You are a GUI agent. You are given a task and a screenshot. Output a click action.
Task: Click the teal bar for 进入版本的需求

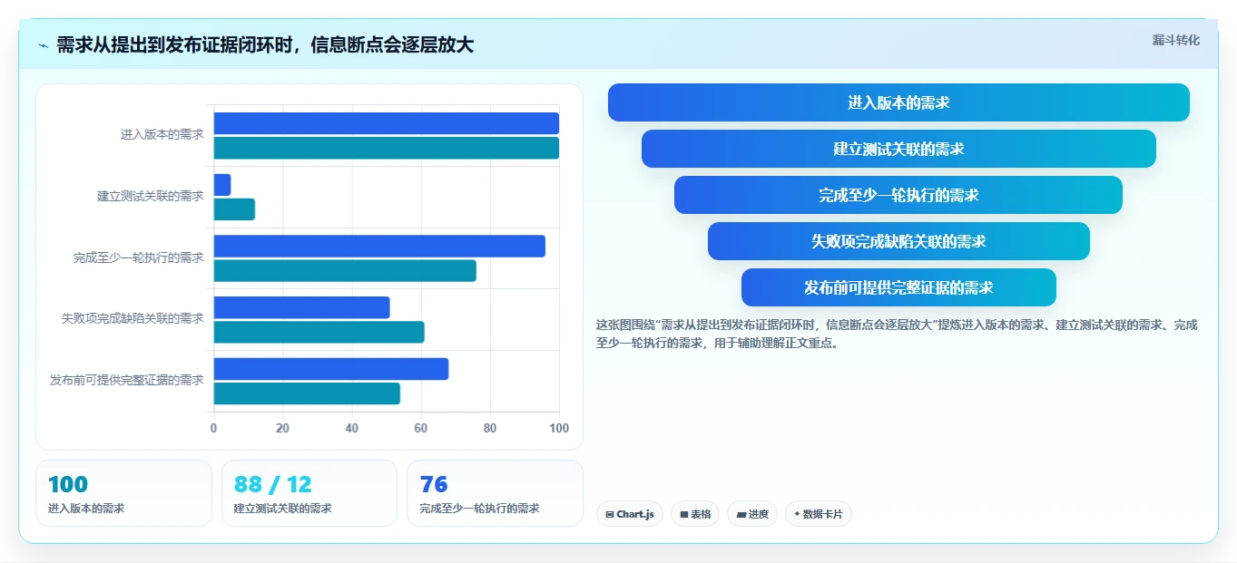[x=387, y=148]
